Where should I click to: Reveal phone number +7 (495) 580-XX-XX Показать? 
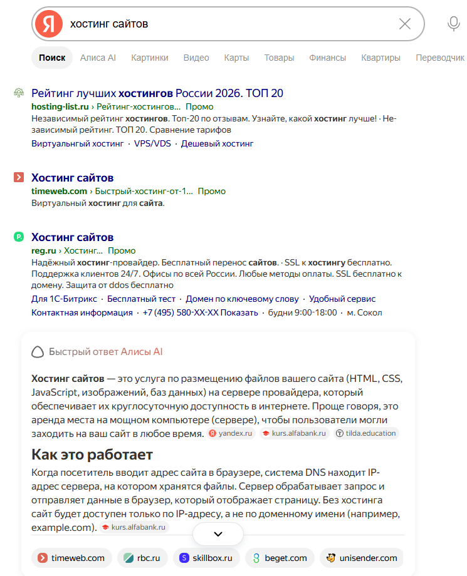click(x=201, y=312)
